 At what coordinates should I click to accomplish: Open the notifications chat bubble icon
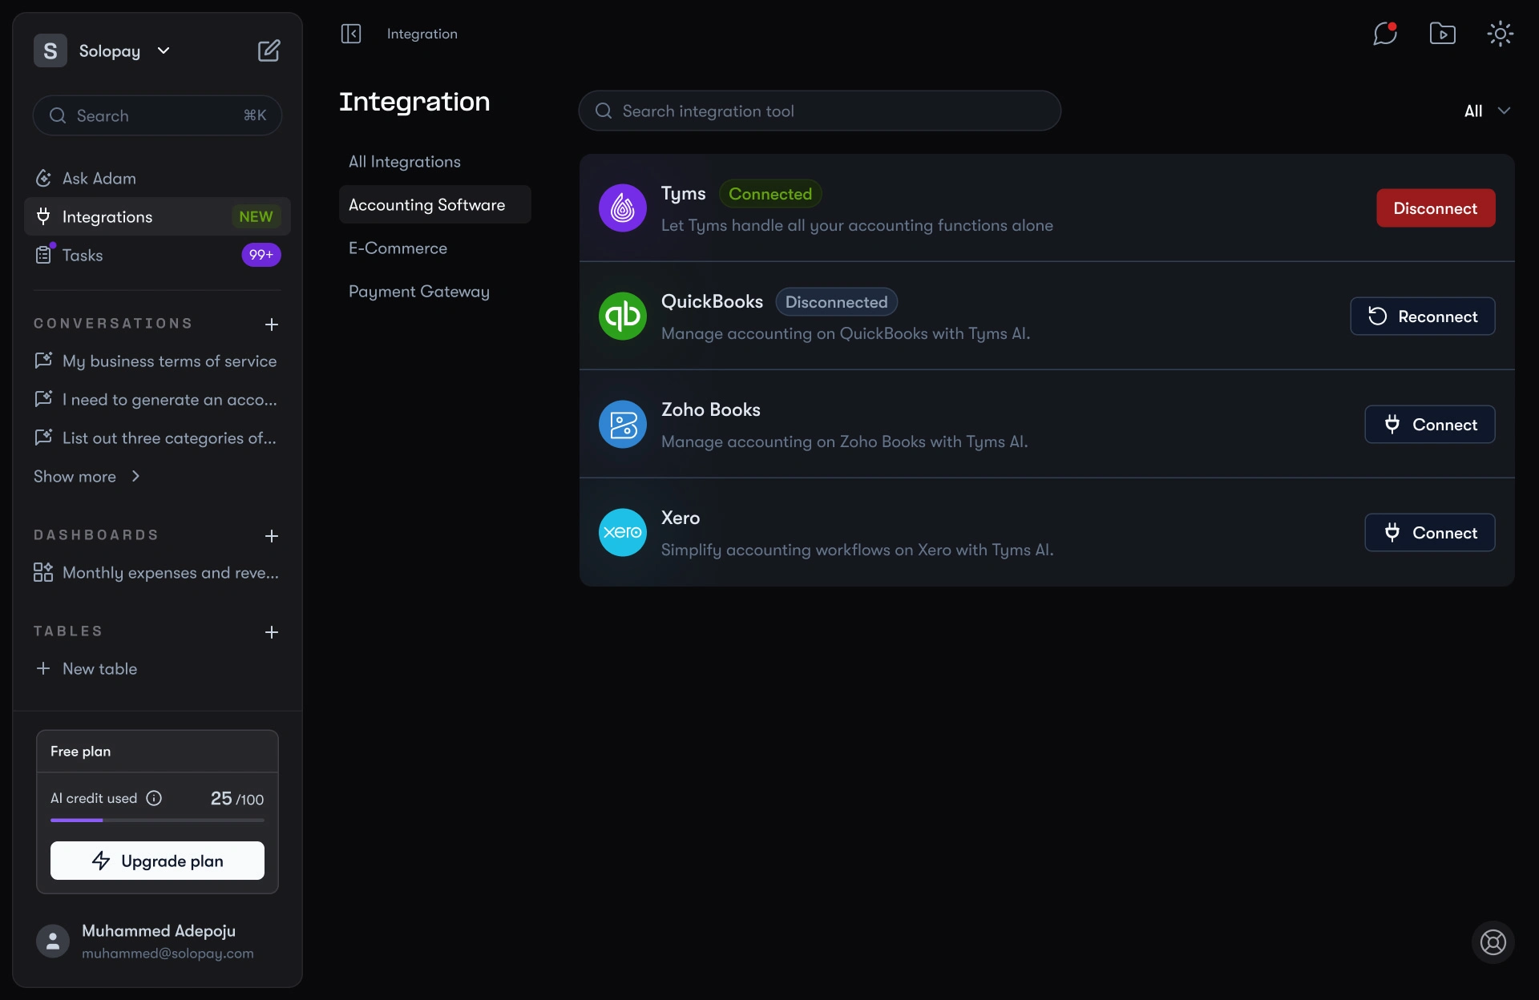(1384, 34)
